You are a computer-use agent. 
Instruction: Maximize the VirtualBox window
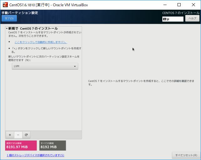pyautogui.click(x=179, y=5)
